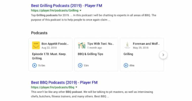Click Bon Appétit Foodcast yellow thumbnail

36,45
